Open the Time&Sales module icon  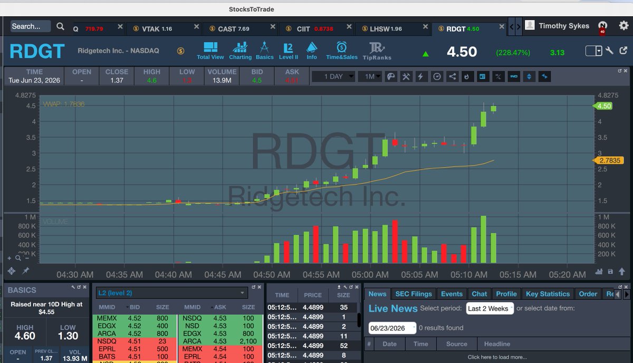(342, 51)
